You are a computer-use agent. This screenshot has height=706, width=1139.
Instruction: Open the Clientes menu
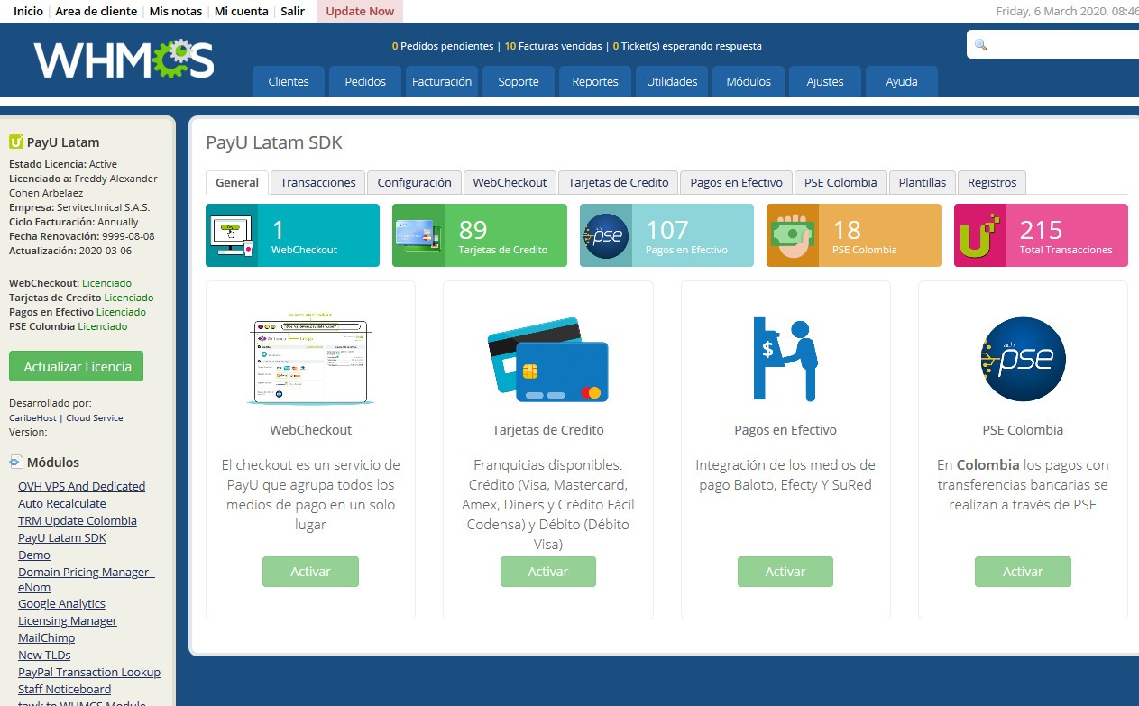289,81
